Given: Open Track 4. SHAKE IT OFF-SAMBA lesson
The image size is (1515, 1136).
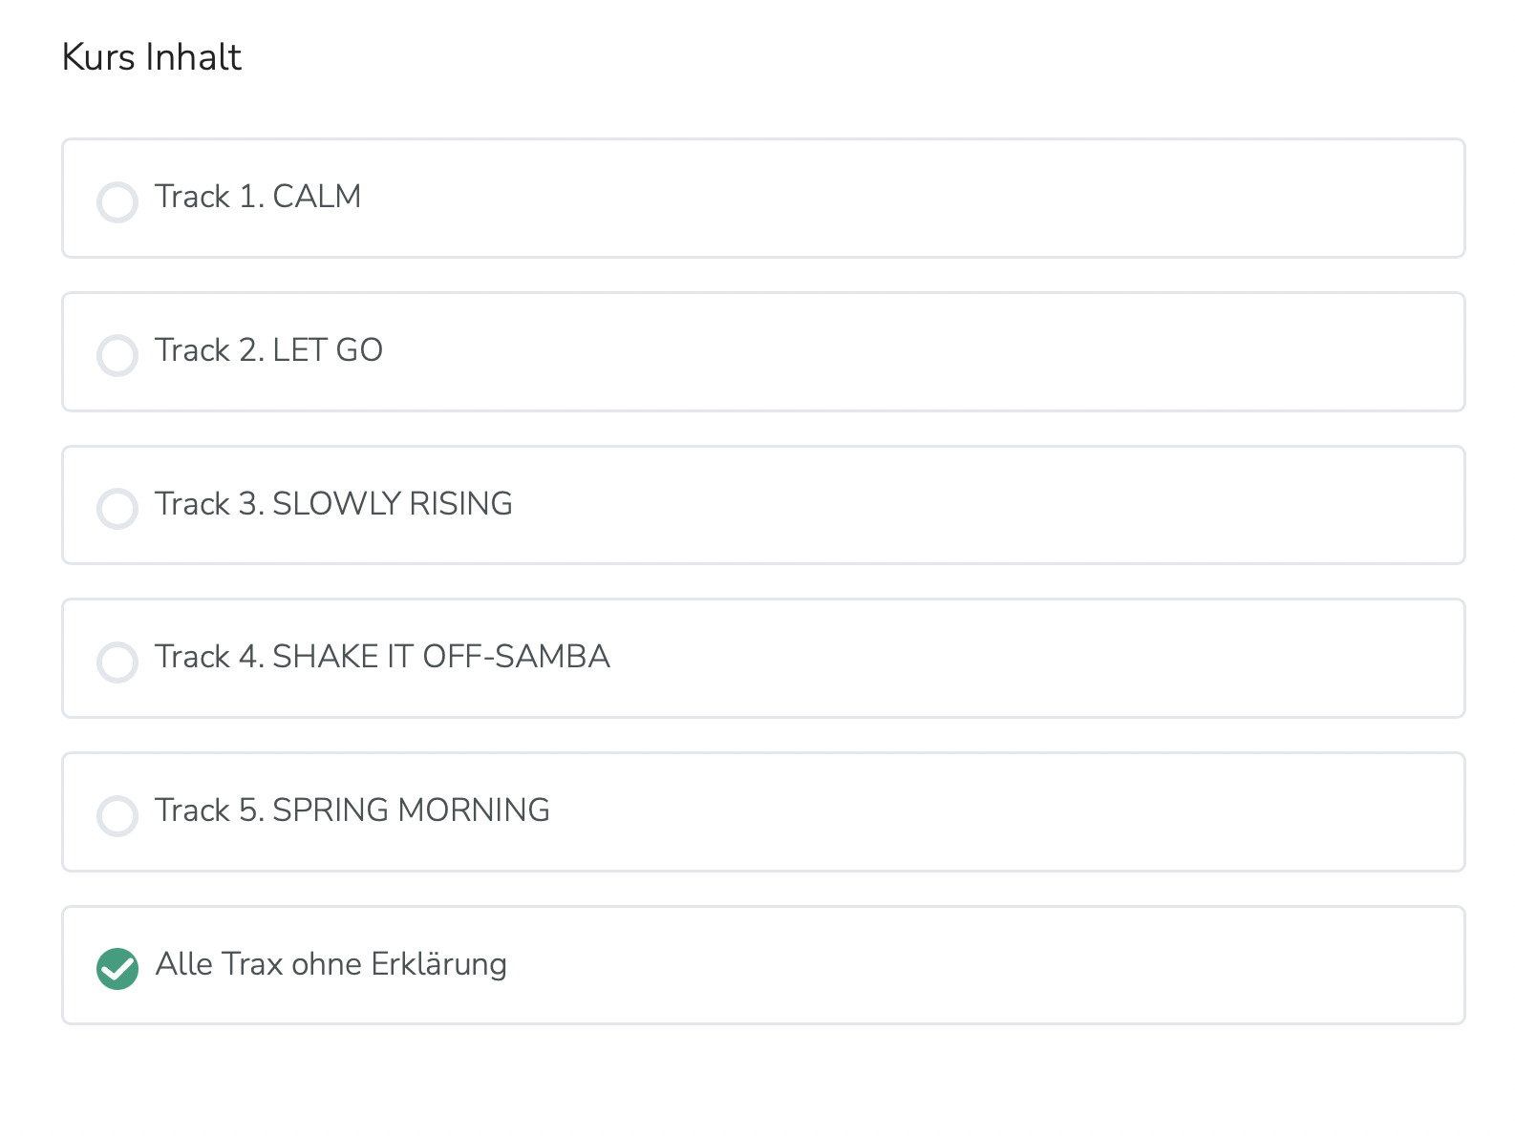Looking at the screenshot, I should pos(382,657).
